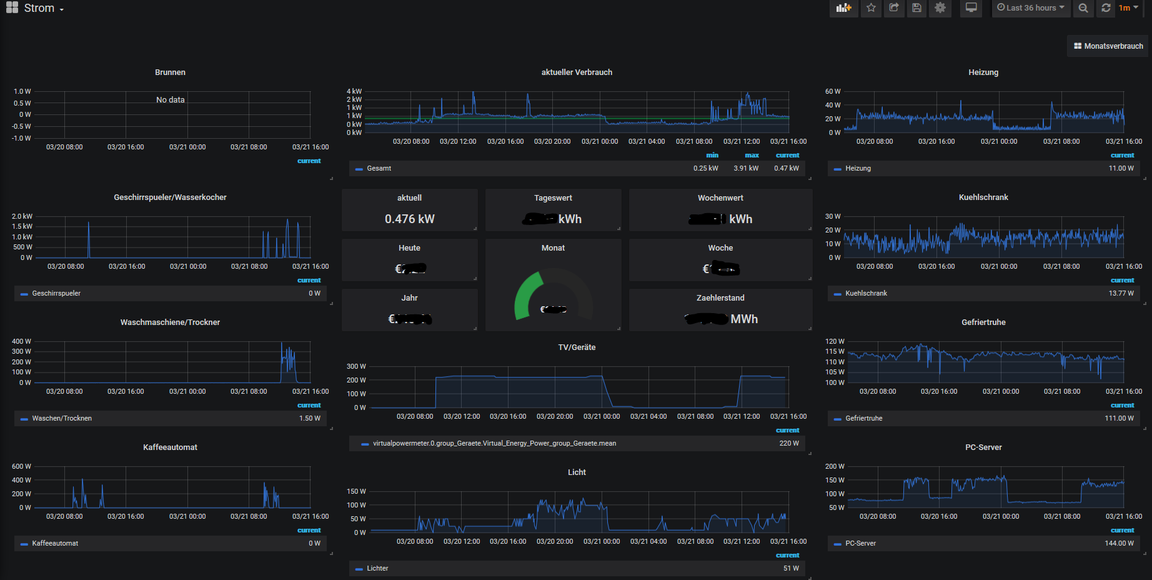1152x580 pixels.
Task: Open the Monatsverbrauch dashboard link
Action: click(x=1108, y=46)
